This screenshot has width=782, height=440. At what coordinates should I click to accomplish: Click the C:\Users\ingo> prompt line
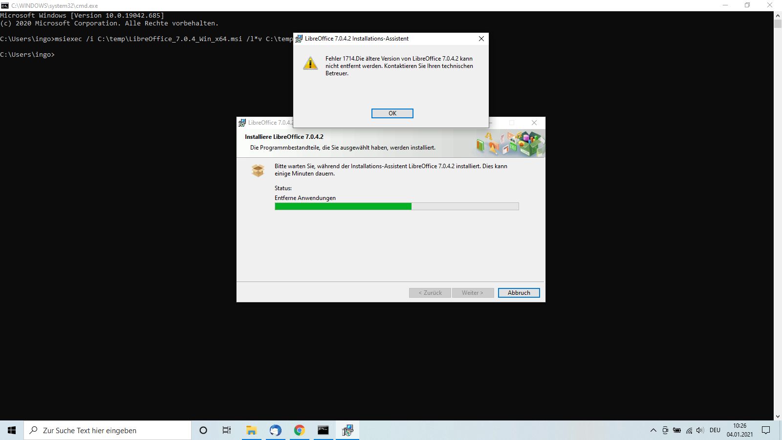pyautogui.click(x=27, y=55)
